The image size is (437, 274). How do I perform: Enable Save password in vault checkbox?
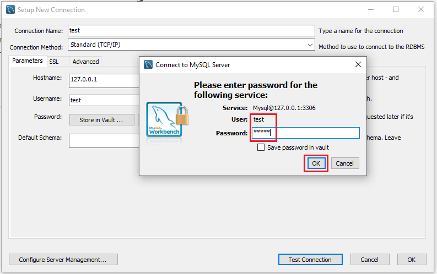pos(261,147)
